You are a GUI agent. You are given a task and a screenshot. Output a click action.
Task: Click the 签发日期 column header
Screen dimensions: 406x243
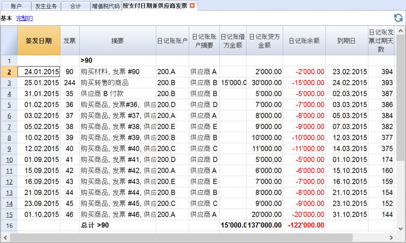click(x=39, y=40)
